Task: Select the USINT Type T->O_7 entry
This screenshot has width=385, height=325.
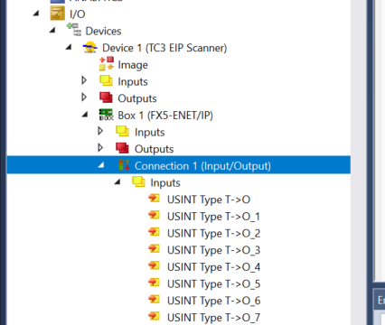Action: click(x=213, y=318)
